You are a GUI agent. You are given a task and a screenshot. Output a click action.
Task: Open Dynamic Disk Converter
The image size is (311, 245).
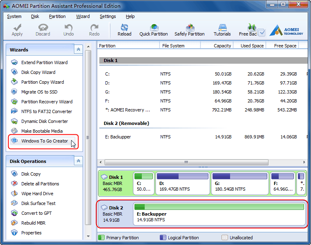click(45, 121)
